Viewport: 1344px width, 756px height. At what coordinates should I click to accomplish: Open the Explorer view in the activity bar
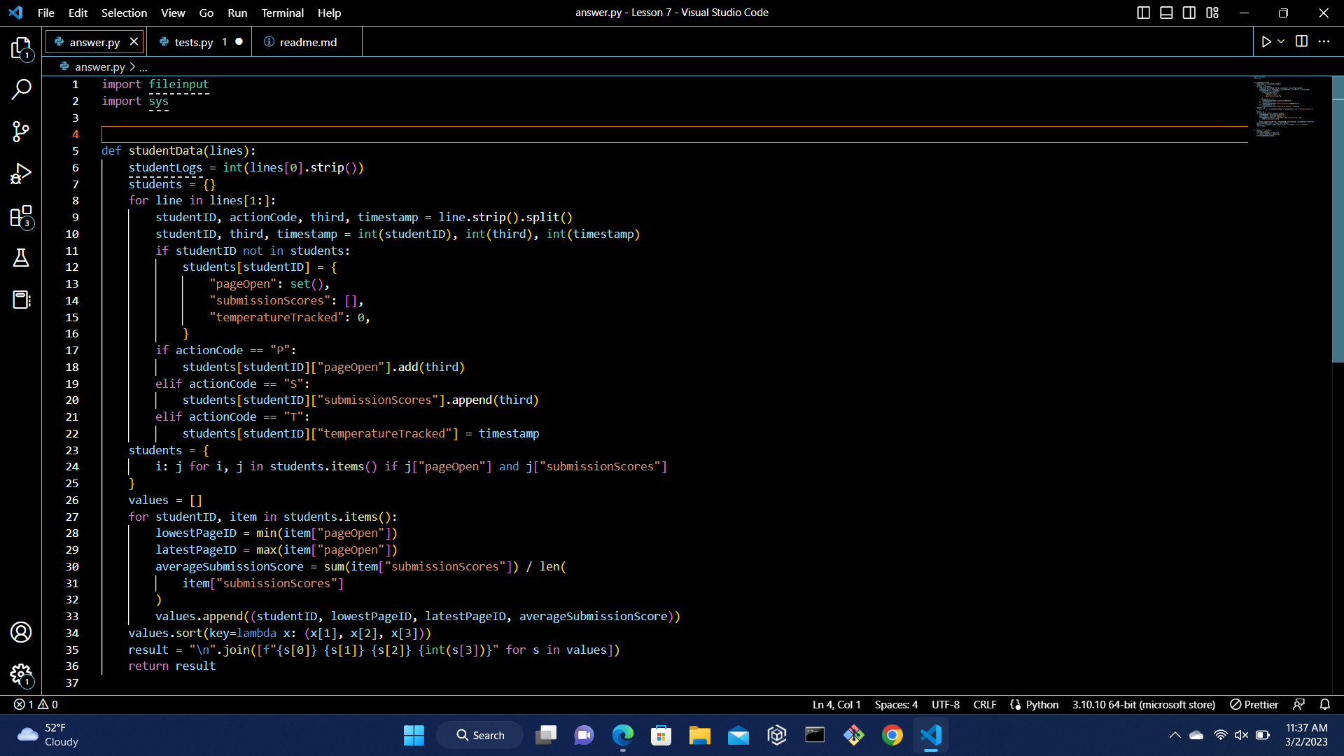21,48
